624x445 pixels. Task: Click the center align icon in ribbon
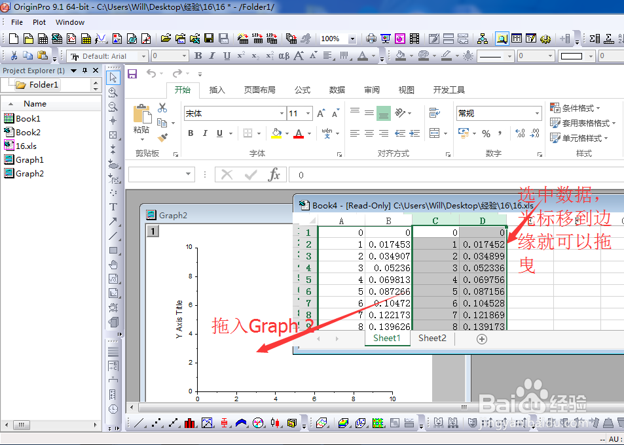click(x=369, y=133)
